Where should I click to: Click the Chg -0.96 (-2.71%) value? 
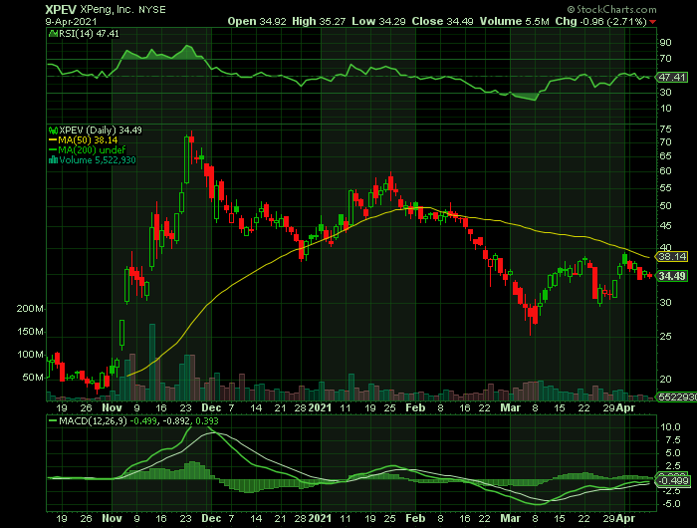(x=601, y=21)
